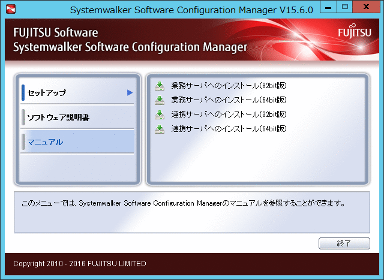Click install icon for 業務サーバ 32bit版
The image size is (384, 280).
160,86
